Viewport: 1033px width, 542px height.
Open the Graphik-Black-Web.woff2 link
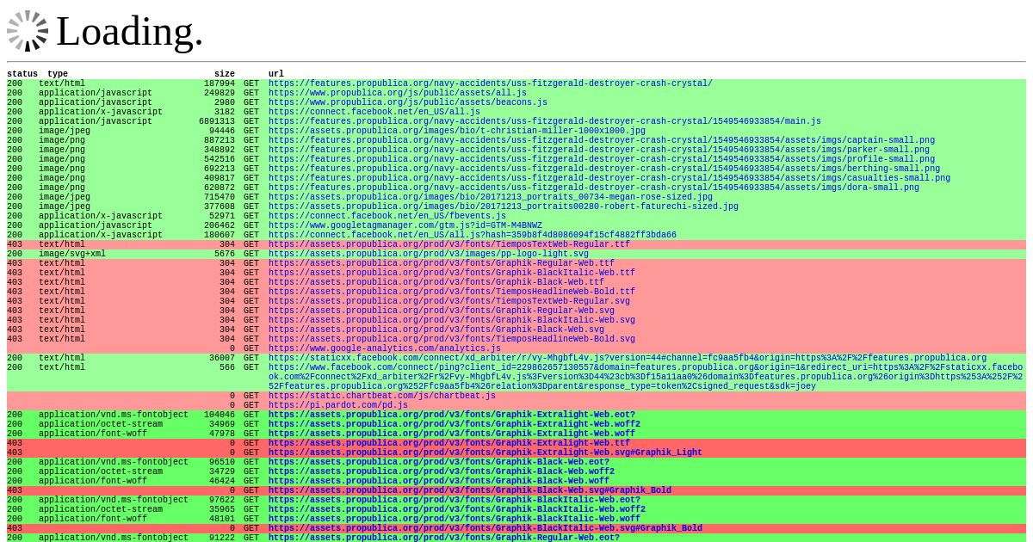click(x=442, y=471)
